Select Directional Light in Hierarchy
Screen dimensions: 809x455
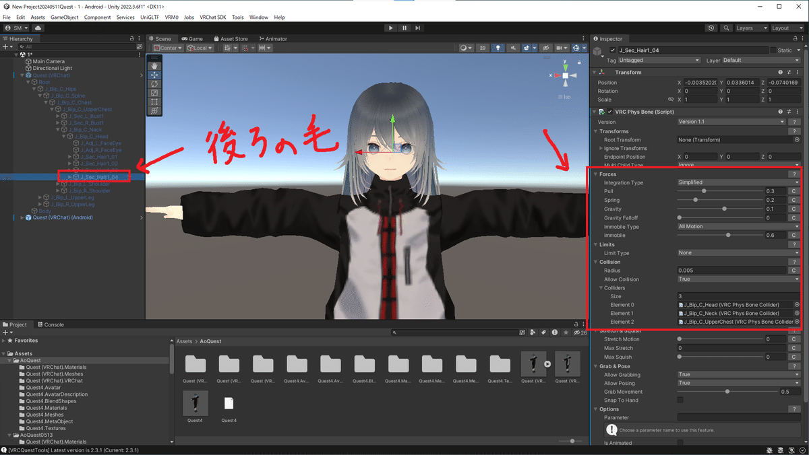(52, 68)
